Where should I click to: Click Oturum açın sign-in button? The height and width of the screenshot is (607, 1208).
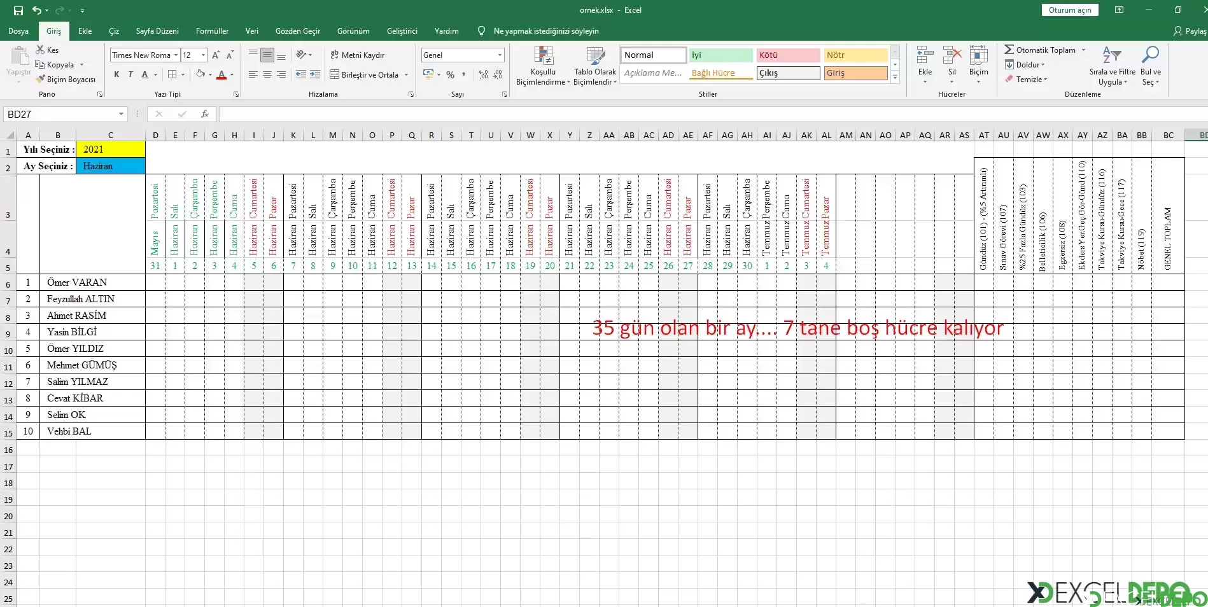click(1070, 10)
